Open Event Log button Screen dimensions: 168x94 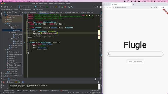95,91
